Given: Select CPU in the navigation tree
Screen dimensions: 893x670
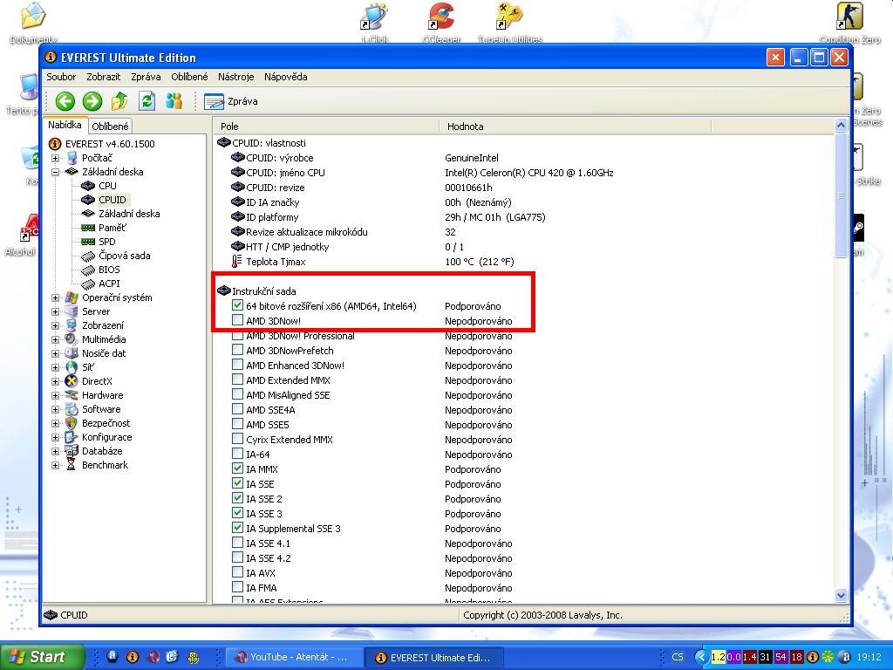Looking at the screenshot, I should [107, 186].
